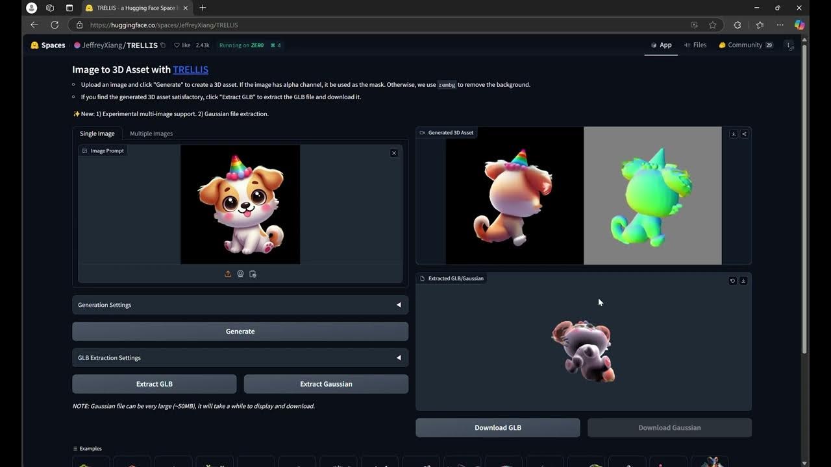831x467 pixels.
Task: Open the Files tab of the Space
Action: coord(695,45)
